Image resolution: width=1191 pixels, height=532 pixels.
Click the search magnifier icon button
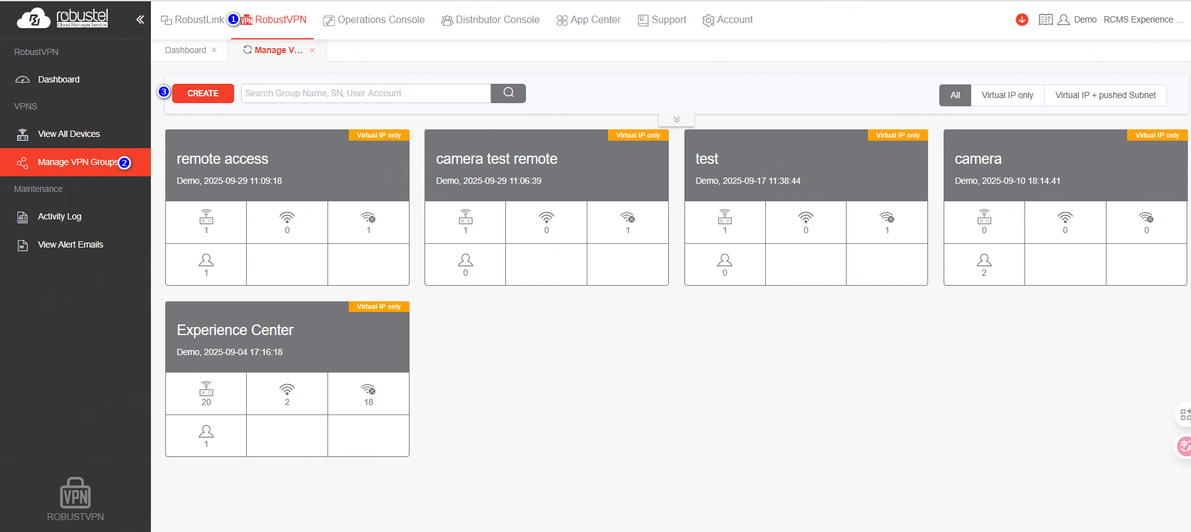click(x=508, y=93)
